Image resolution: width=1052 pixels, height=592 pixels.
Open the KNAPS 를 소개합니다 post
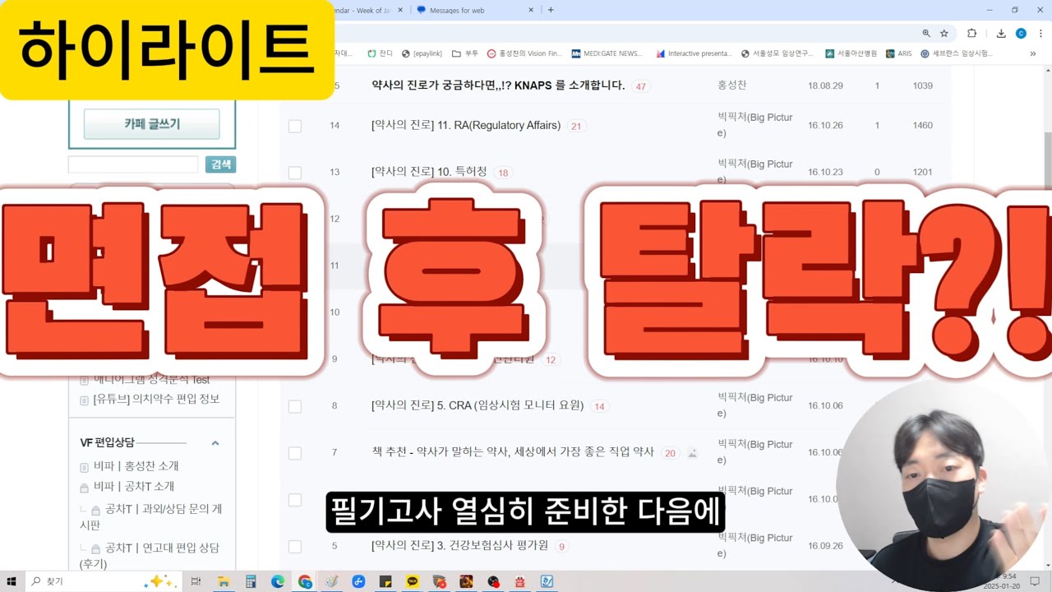coord(498,86)
